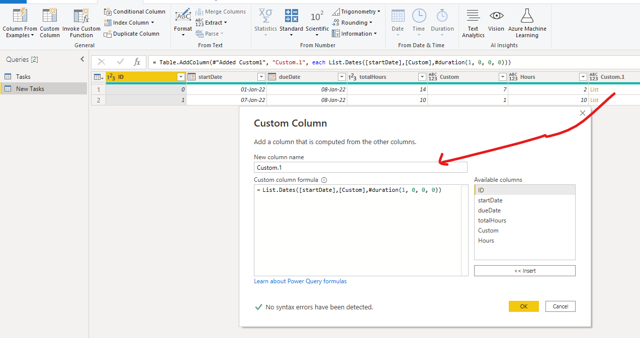Open the totalHours column filter dropdown
The width and height of the screenshot is (640, 338).
pyautogui.click(x=422, y=77)
